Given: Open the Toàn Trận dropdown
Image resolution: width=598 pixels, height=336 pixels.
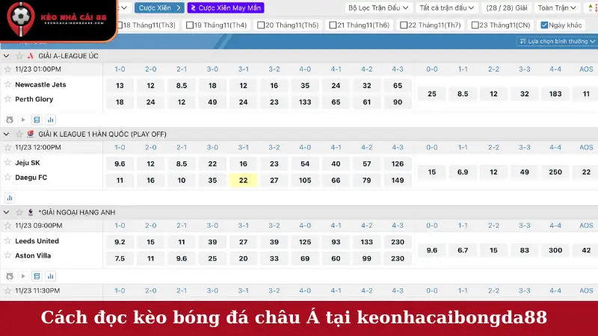Looking at the screenshot, I should pyautogui.click(x=557, y=7).
